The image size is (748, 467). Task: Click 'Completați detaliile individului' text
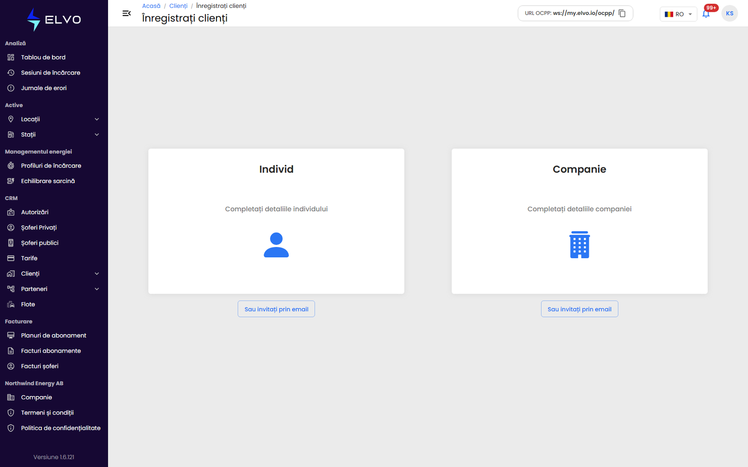(276, 209)
